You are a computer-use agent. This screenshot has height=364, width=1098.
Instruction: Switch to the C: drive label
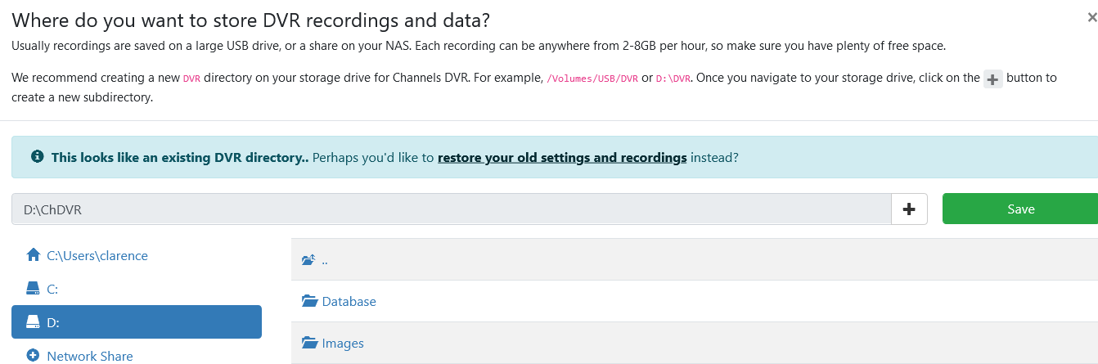click(x=52, y=289)
